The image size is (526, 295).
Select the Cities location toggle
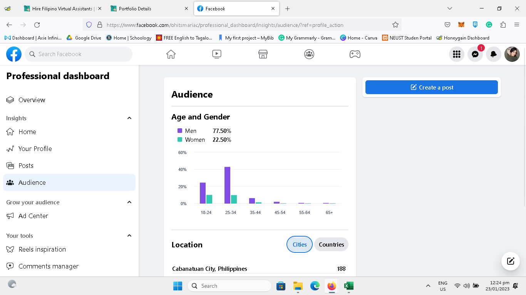(300, 244)
